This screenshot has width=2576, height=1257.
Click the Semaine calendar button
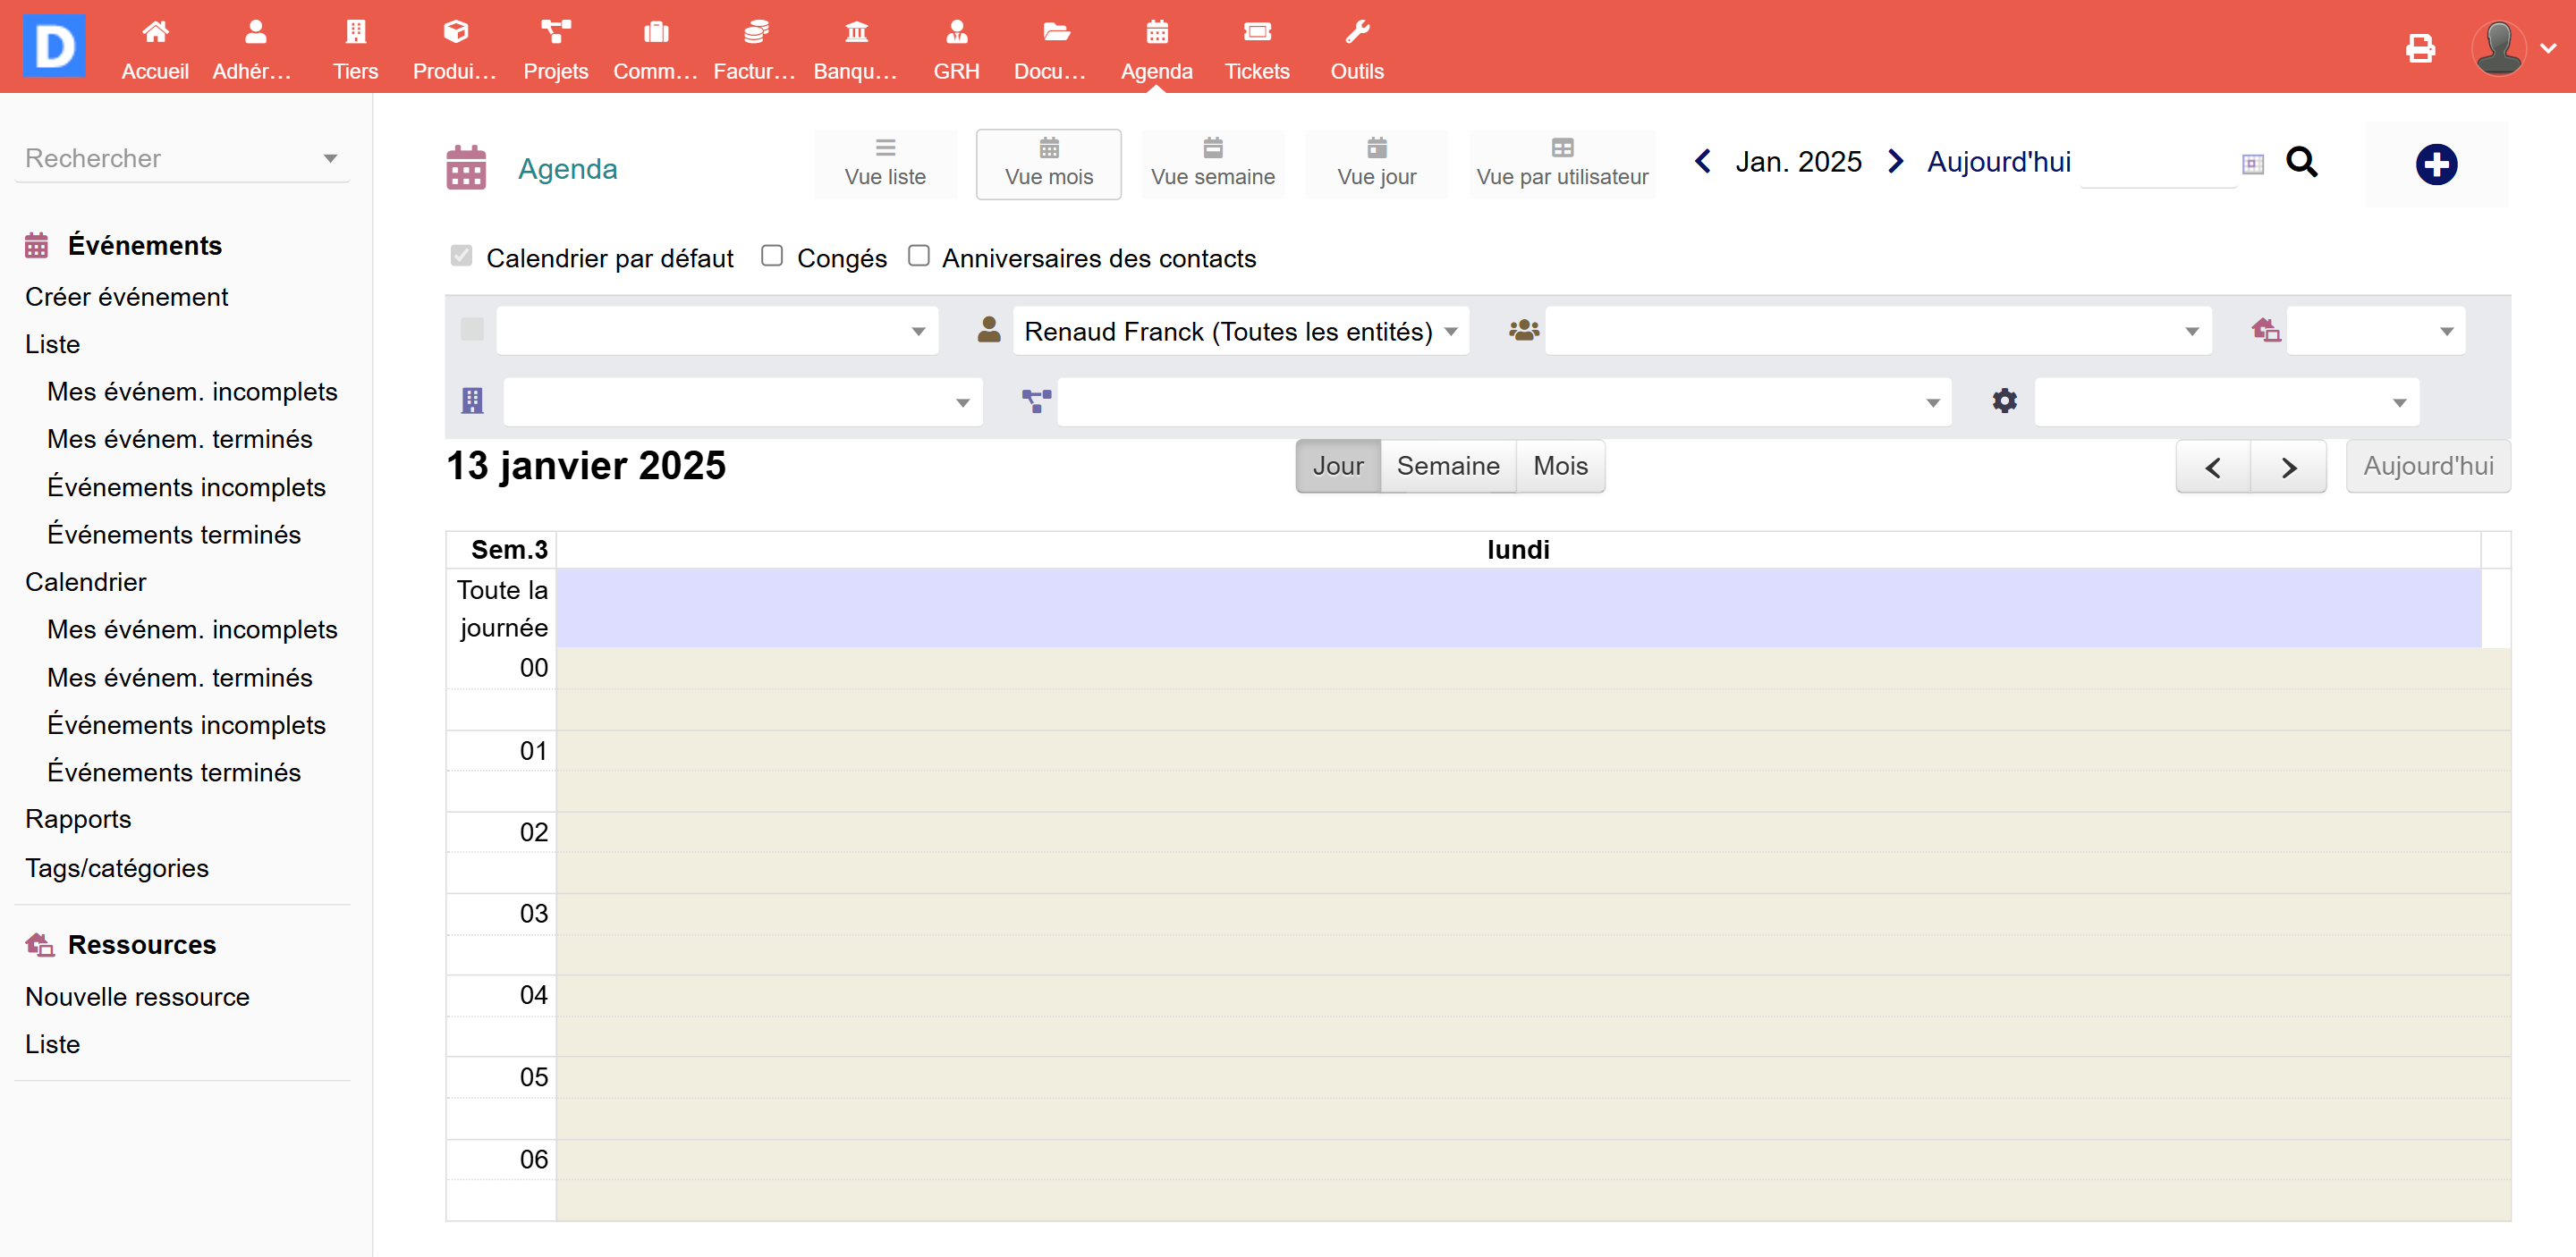pos(1447,466)
